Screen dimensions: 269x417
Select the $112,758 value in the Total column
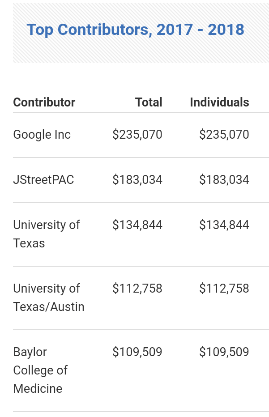pos(137,289)
